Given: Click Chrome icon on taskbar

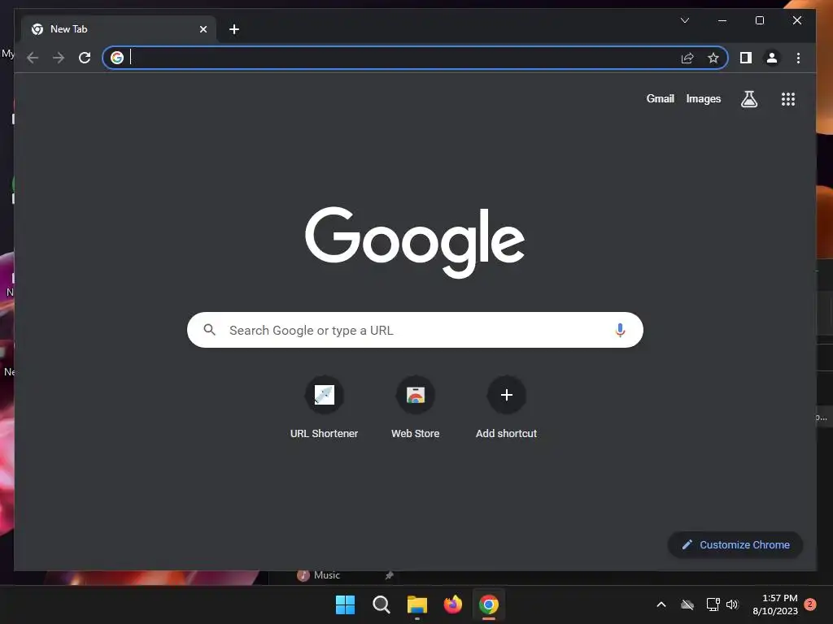Looking at the screenshot, I should [x=489, y=604].
